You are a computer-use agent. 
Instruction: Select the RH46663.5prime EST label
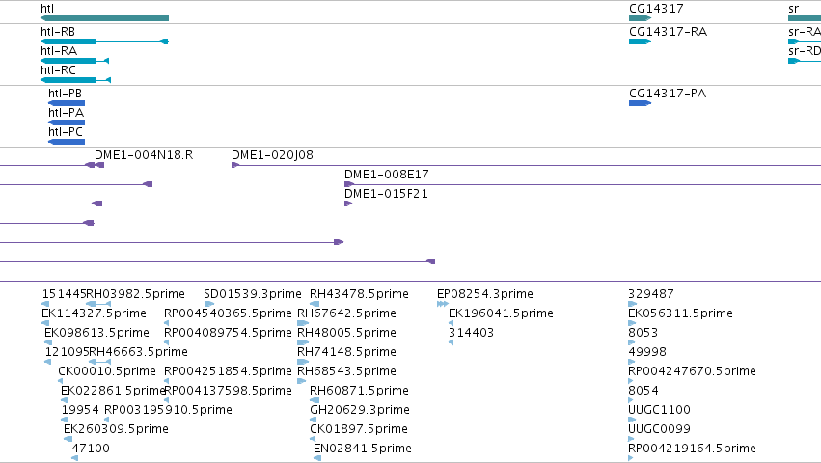(x=138, y=352)
